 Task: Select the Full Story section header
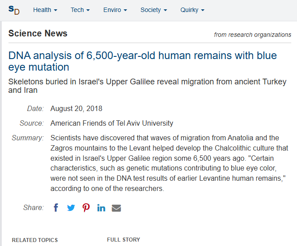[123, 240]
